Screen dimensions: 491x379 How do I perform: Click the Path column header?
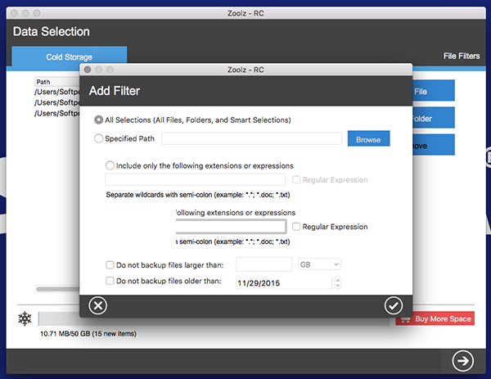(x=57, y=82)
